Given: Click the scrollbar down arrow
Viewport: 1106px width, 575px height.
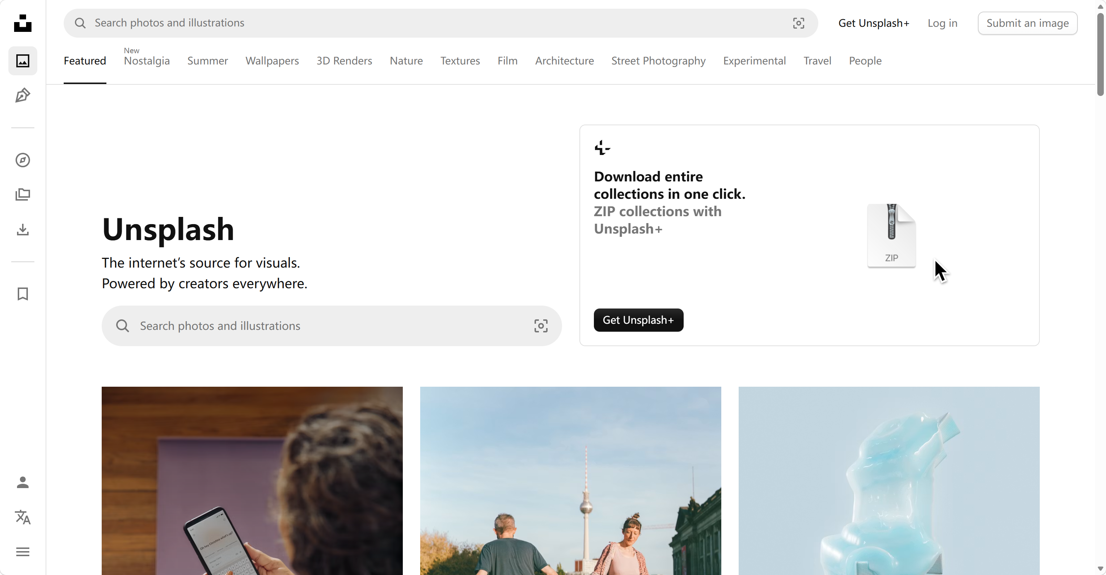Looking at the screenshot, I should [x=1101, y=569].
